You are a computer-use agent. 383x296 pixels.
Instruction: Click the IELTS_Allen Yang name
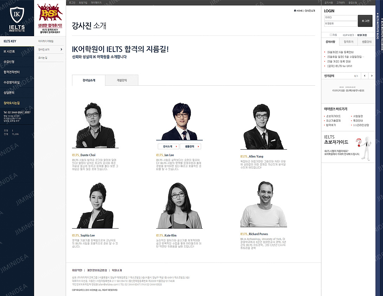coord(252,156)
